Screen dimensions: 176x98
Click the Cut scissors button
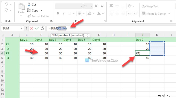(32, 5)
